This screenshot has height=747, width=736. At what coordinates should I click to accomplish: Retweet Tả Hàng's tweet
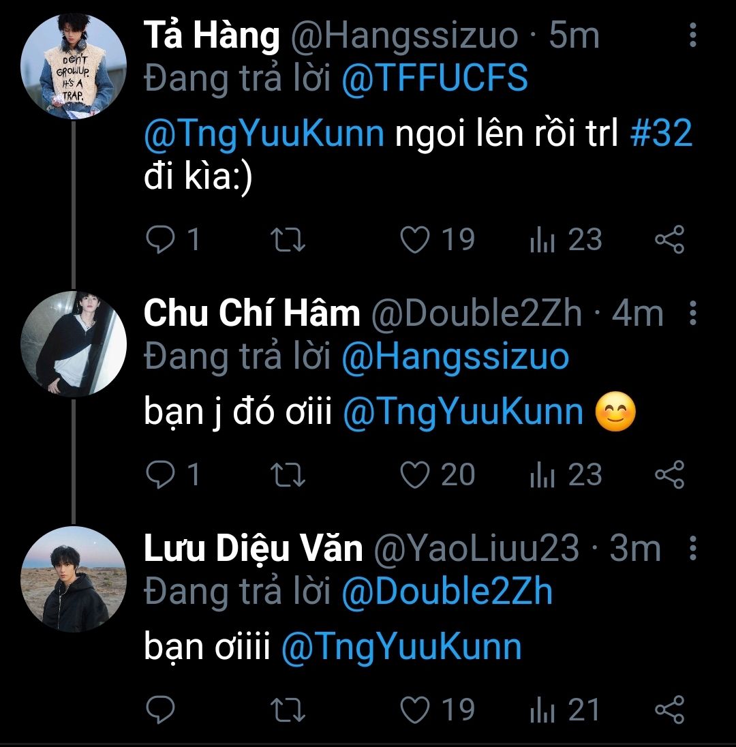pos(288,240)
